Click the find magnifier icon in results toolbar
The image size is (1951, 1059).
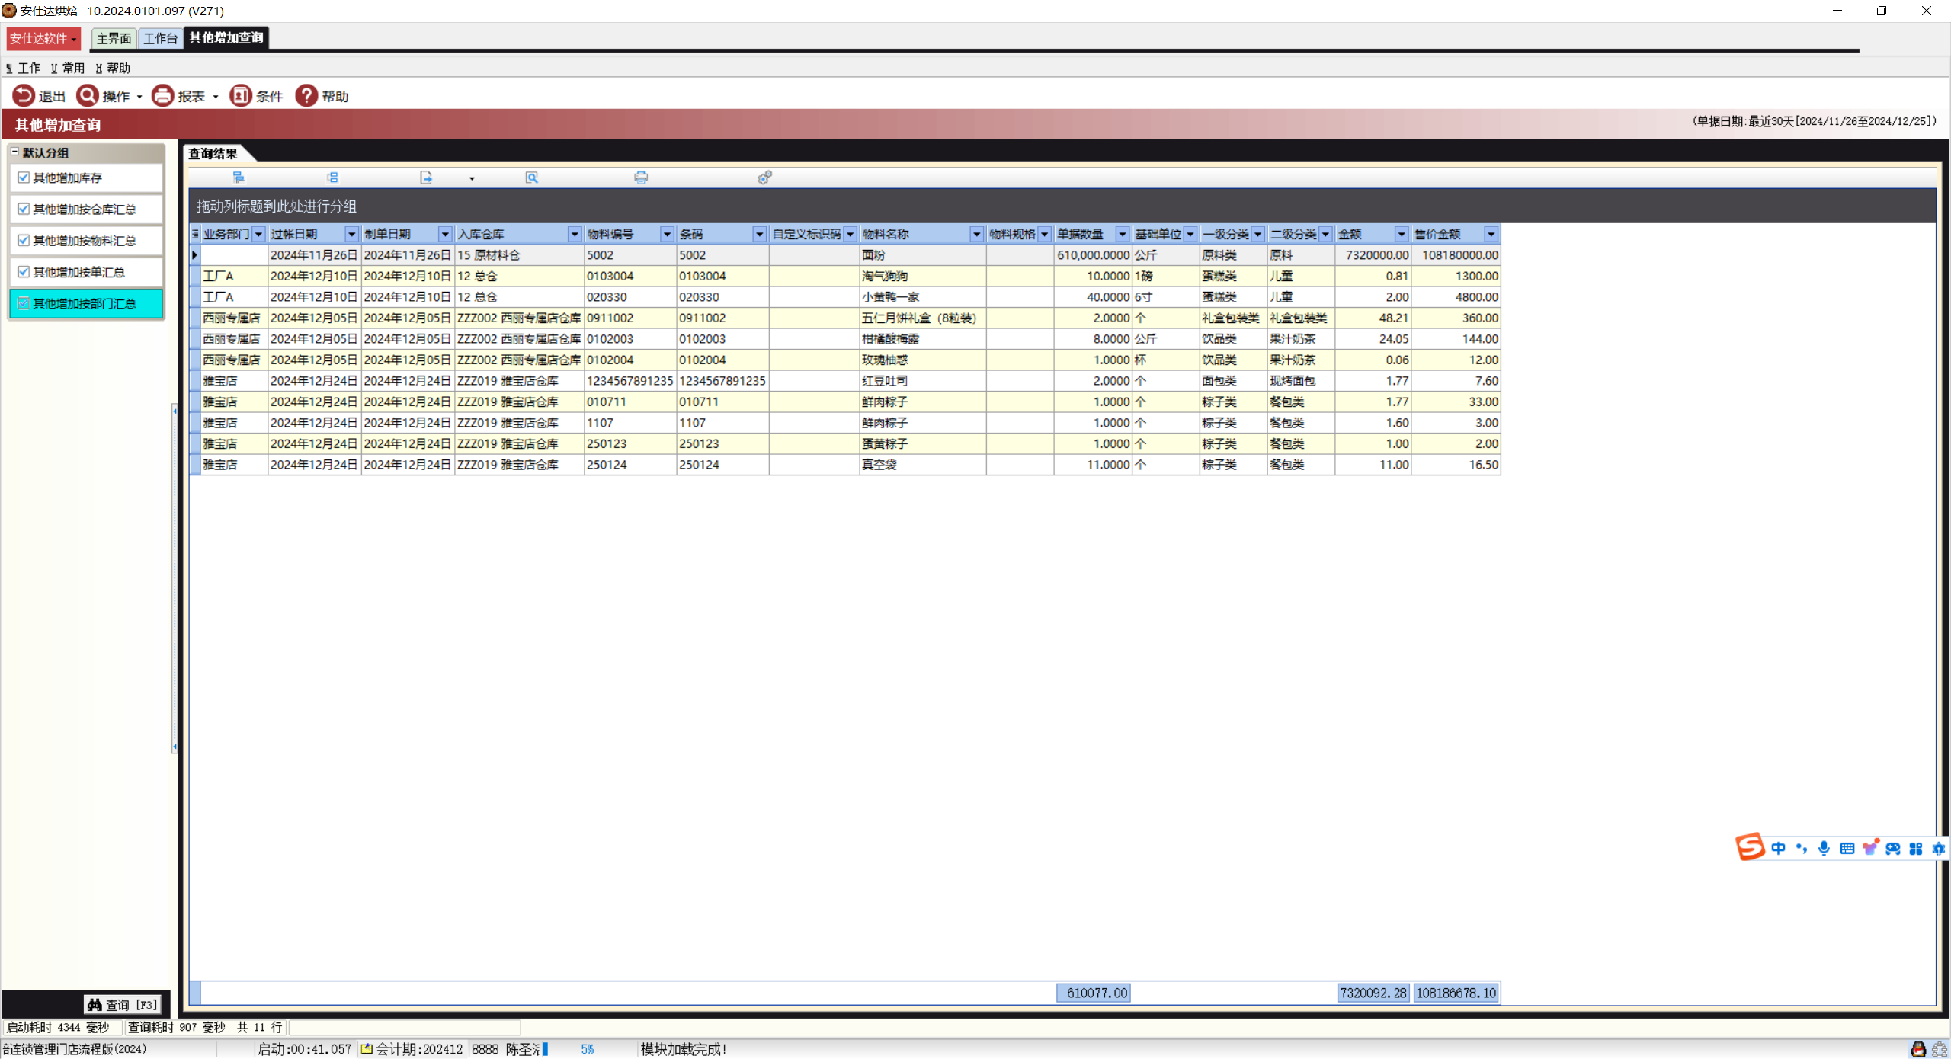532,178
